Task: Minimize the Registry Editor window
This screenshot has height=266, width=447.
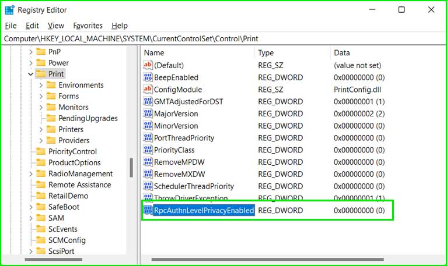Action: 372,10
